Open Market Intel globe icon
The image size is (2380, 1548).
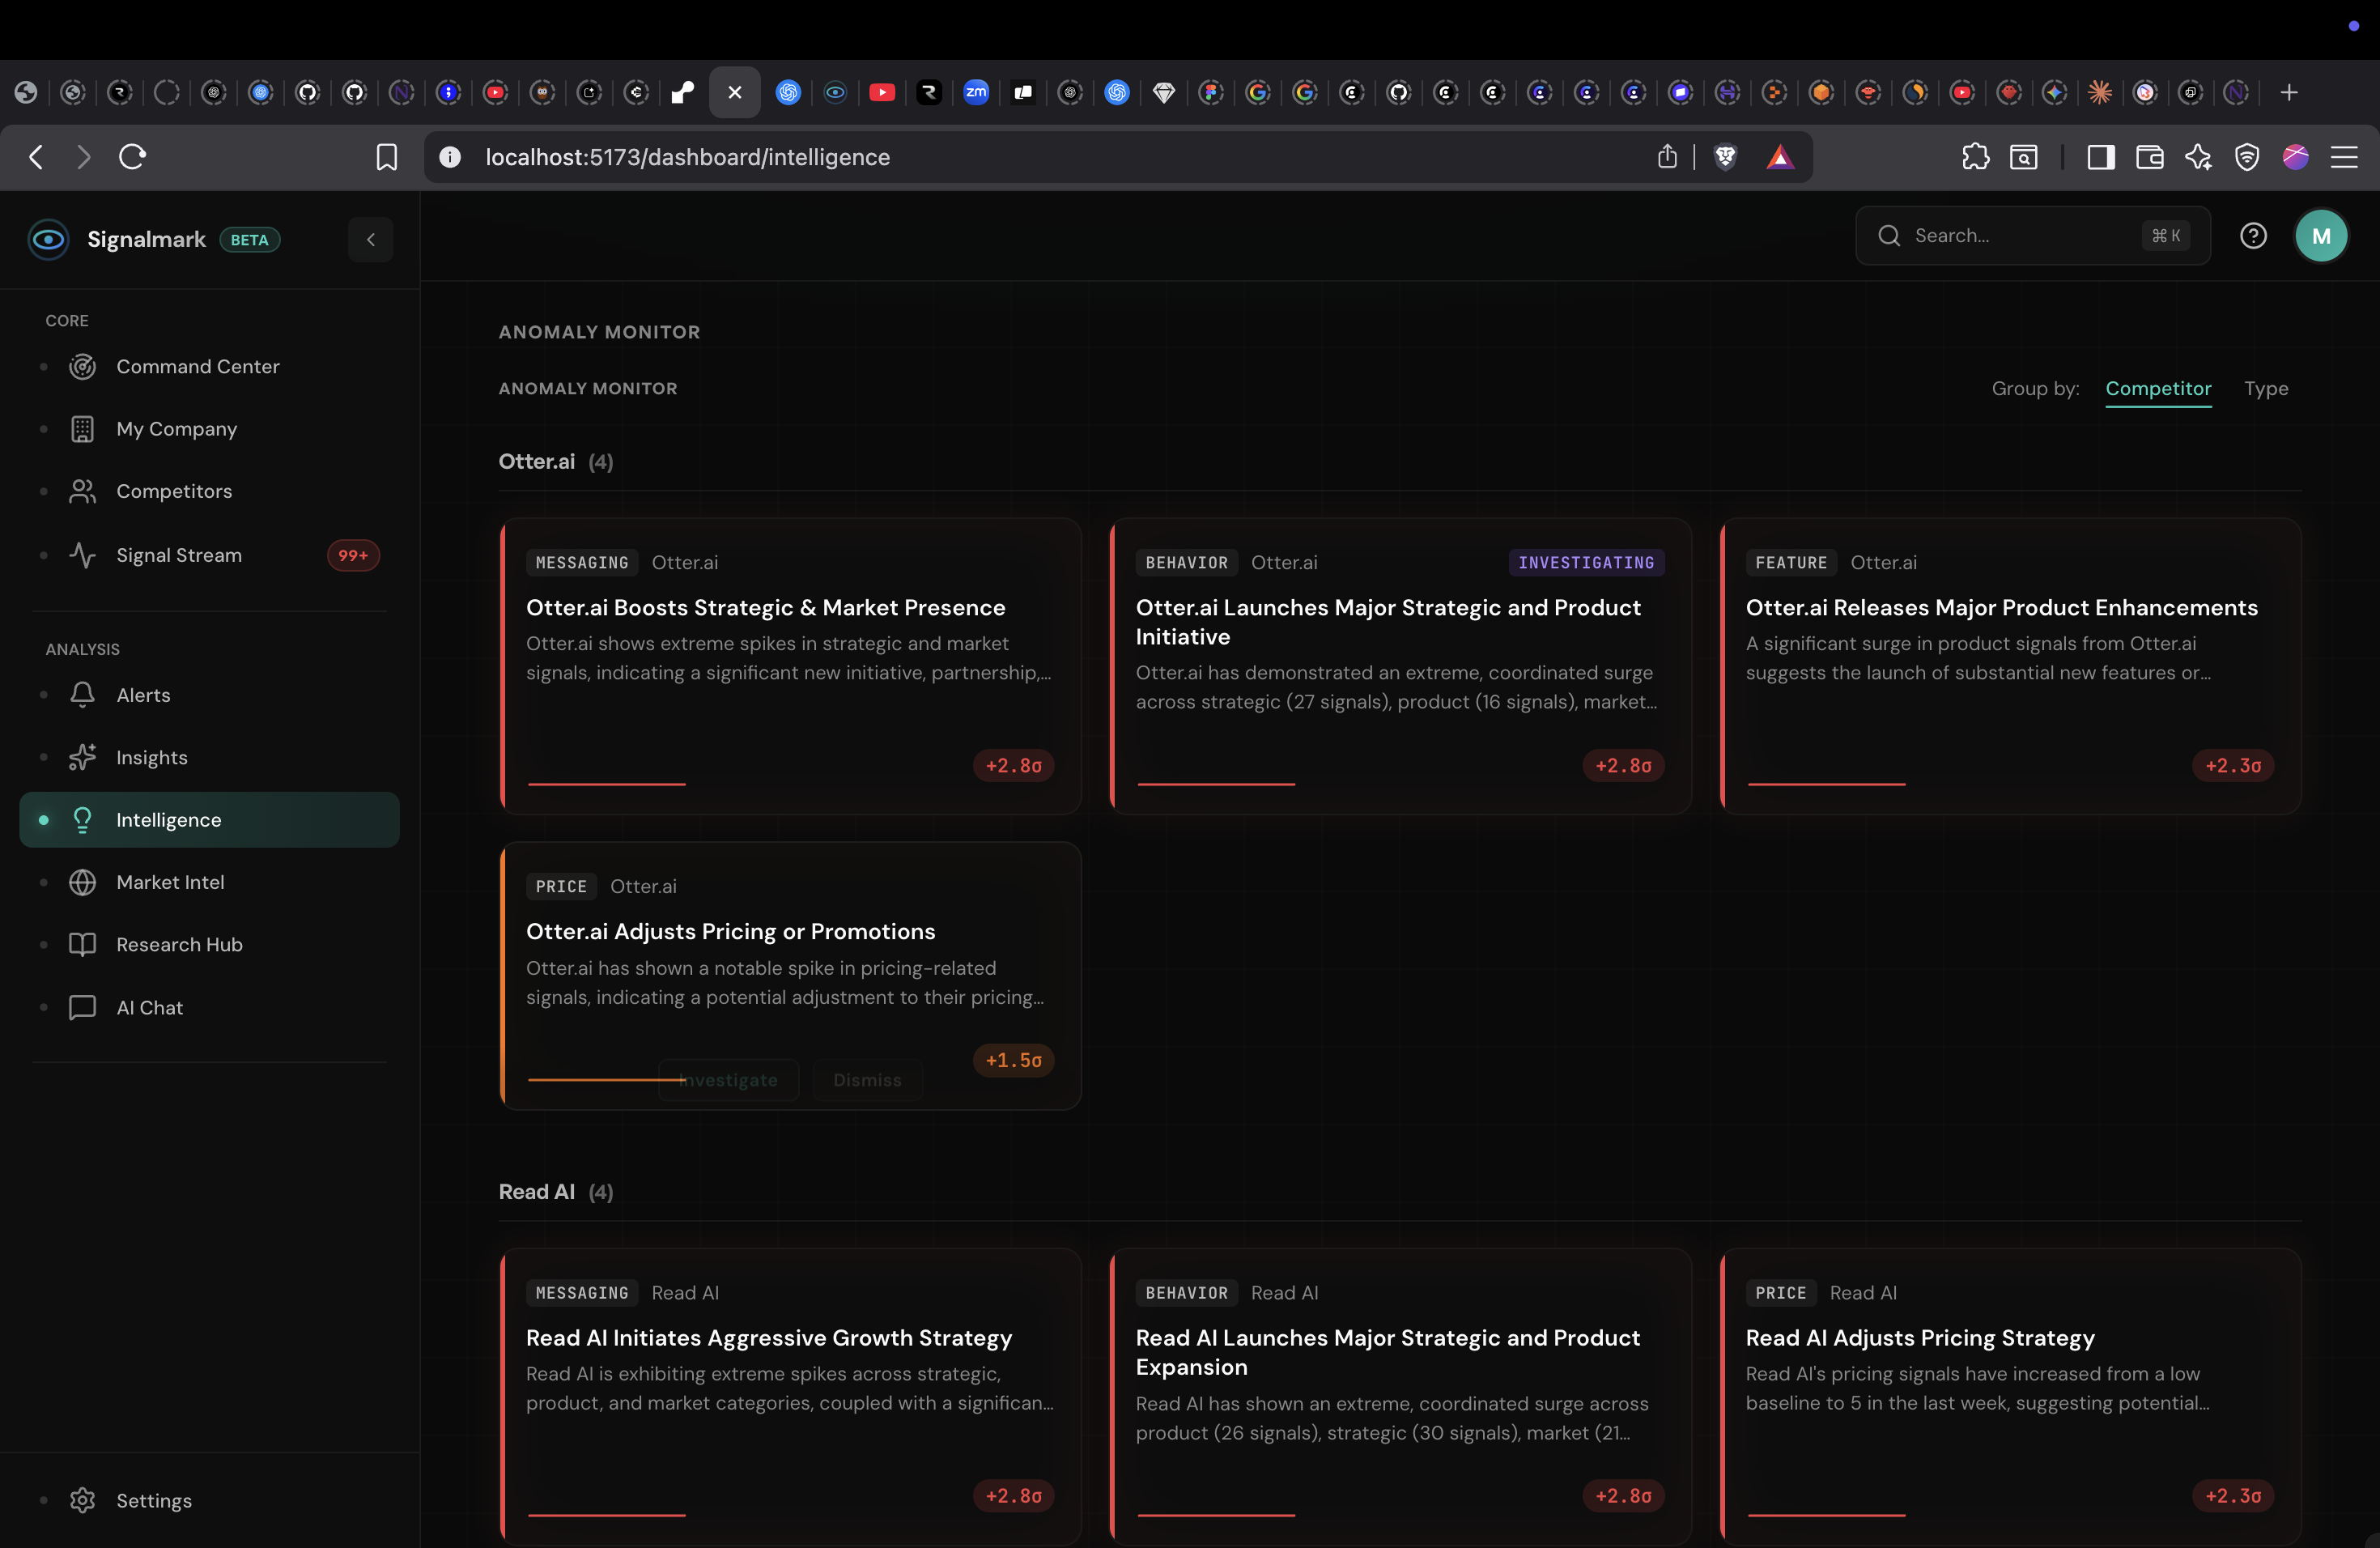82,882
